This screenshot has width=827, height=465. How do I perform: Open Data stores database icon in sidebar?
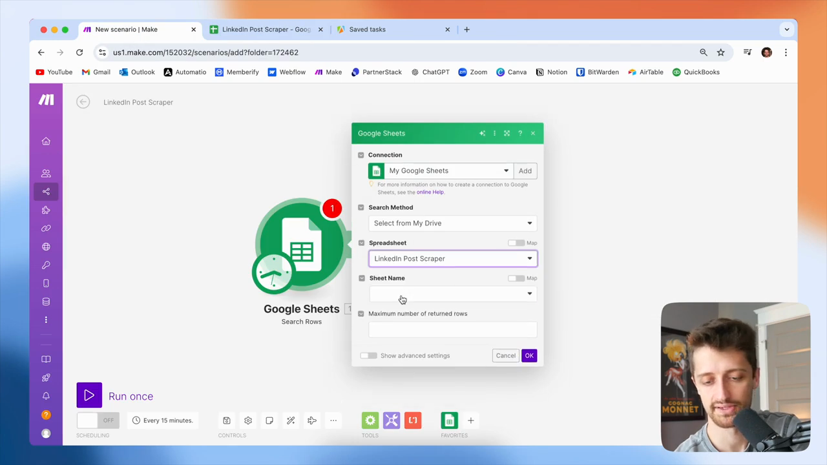pos(46,302)
